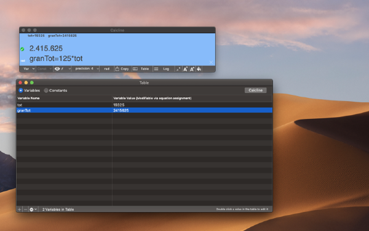The height and width of the screenshot is (231, 369).
Task: Expand the gear actions menu in the table footer
Action: (33, 209)
